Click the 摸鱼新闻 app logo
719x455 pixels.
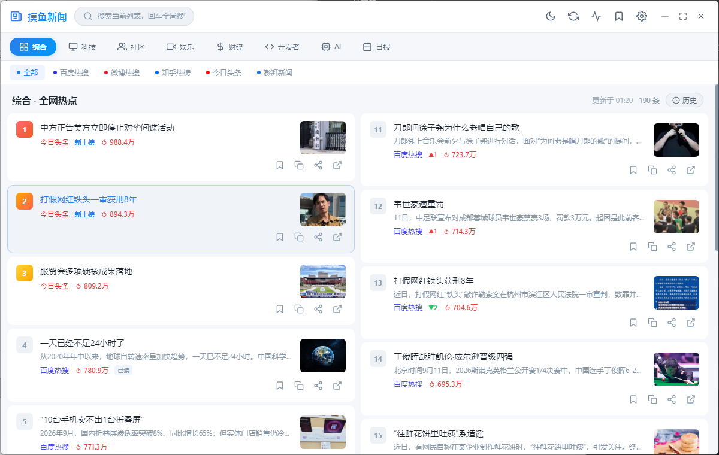pos(38,17)
